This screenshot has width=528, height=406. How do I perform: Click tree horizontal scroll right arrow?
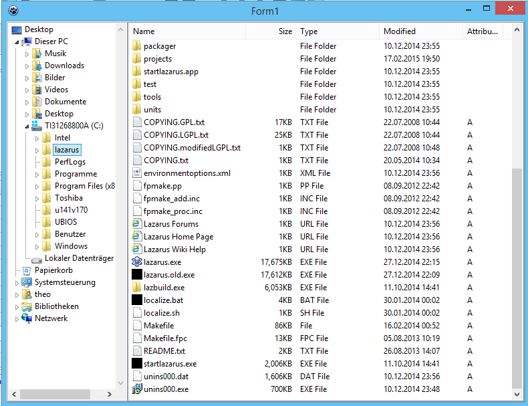[110, 394]
